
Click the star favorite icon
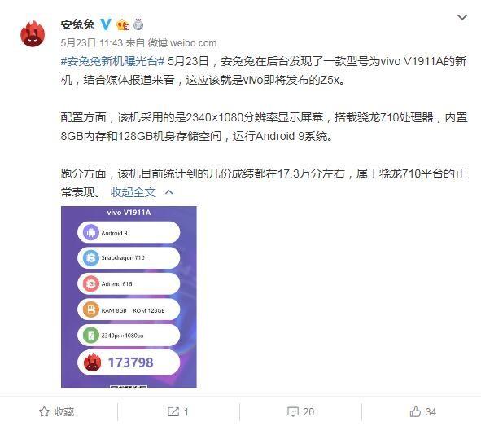(44, 411)
